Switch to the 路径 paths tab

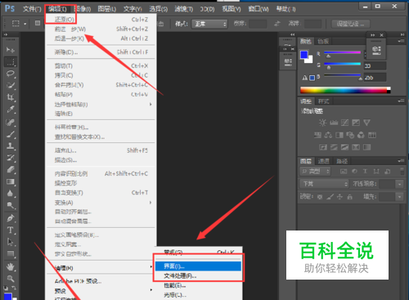tap(342, 161)
